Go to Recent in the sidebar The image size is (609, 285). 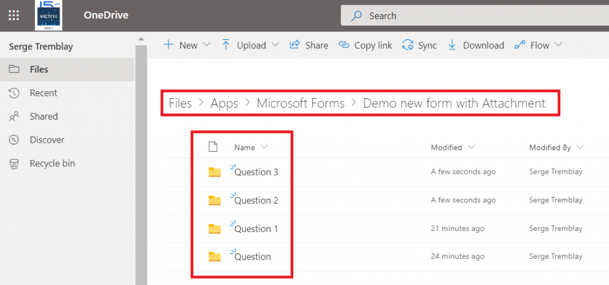43,93
